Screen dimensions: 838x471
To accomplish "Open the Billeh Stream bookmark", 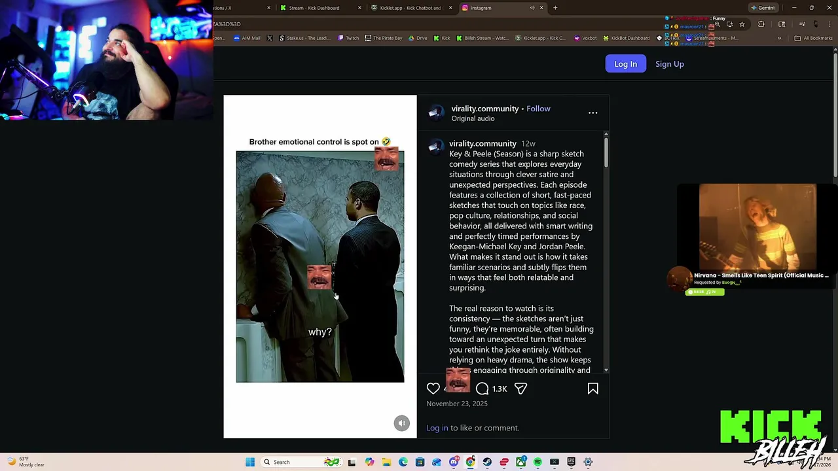I will click(483, 38).
